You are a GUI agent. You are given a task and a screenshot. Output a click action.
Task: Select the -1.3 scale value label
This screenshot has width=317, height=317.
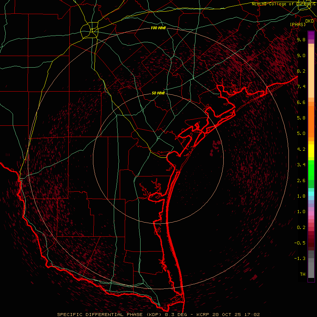pyautogui.click(x=300, y=259)
